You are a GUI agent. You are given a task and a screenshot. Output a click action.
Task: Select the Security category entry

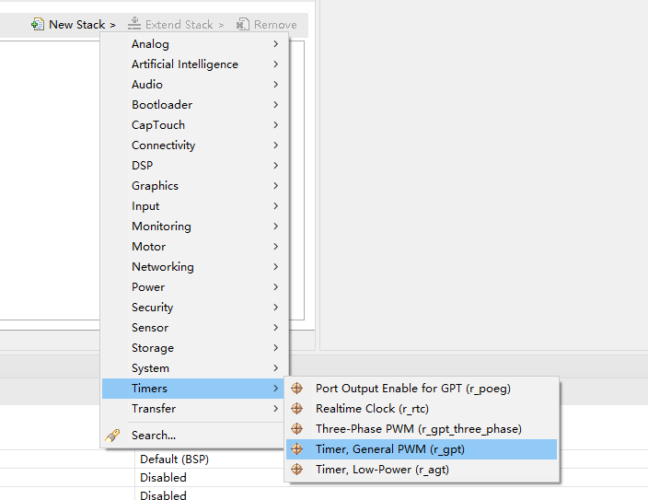click(152, 308)
